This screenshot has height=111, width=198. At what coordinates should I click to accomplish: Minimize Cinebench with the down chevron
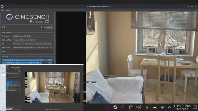188,6
